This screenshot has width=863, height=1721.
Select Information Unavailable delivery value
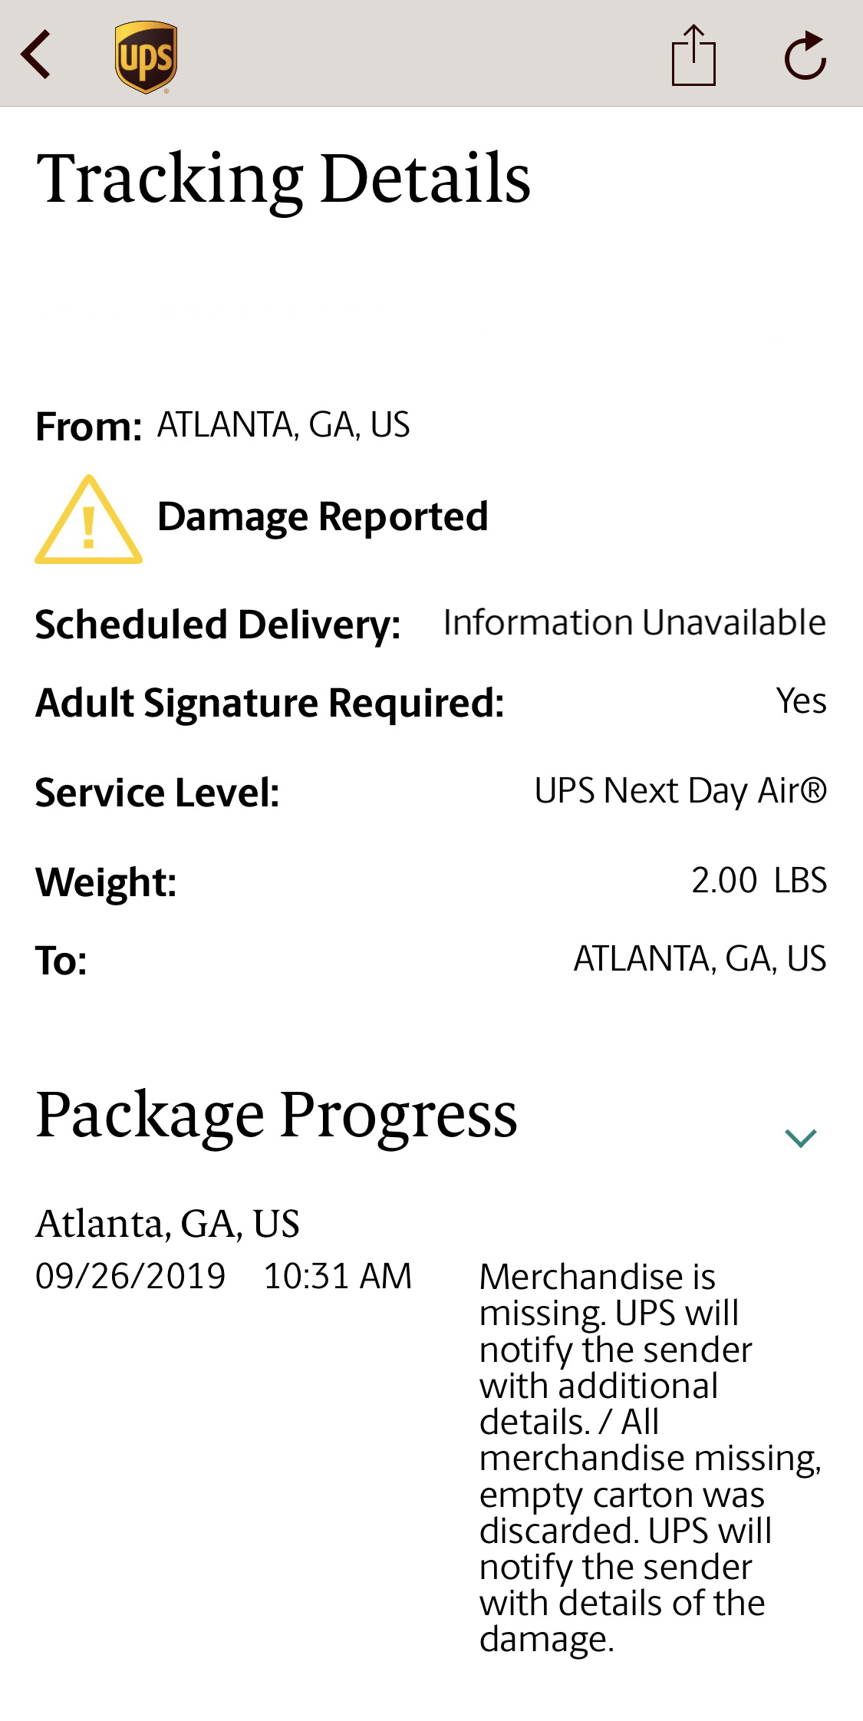pos(634,622)
